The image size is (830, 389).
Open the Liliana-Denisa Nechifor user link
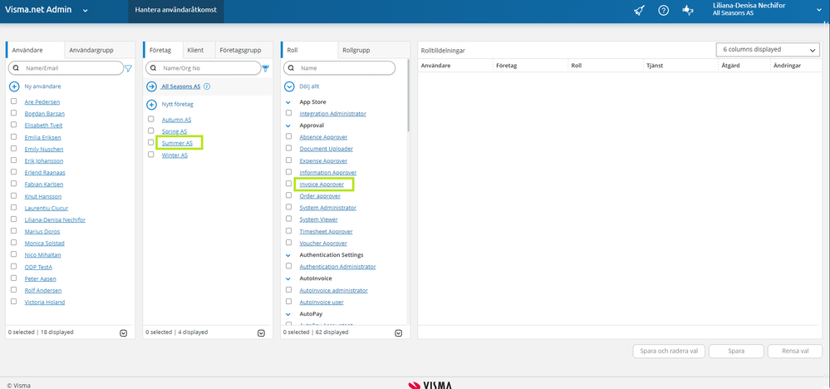coord(55,219)
